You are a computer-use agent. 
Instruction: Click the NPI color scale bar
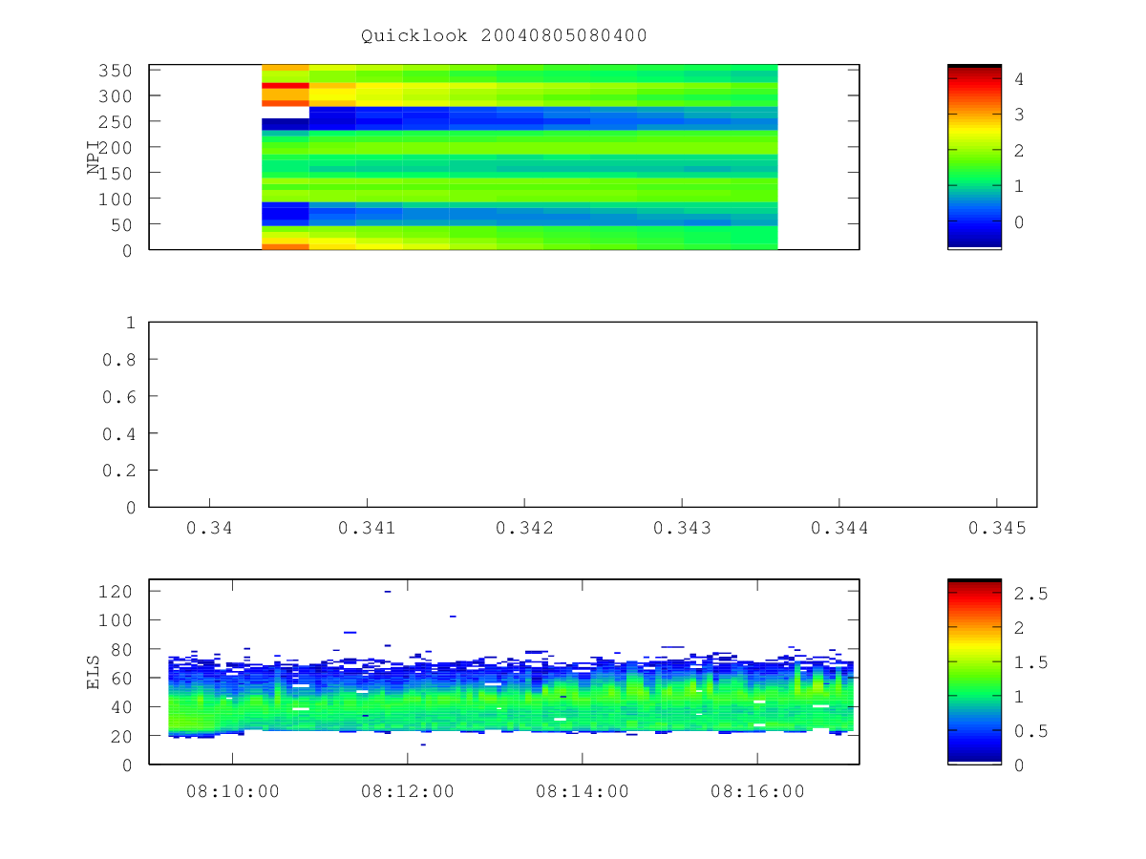pyautogui.click(x=974, y=157)
